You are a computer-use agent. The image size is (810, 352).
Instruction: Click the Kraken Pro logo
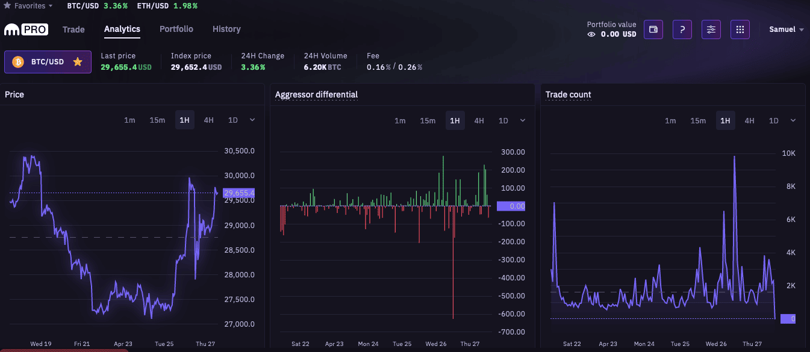pos(26,29)
